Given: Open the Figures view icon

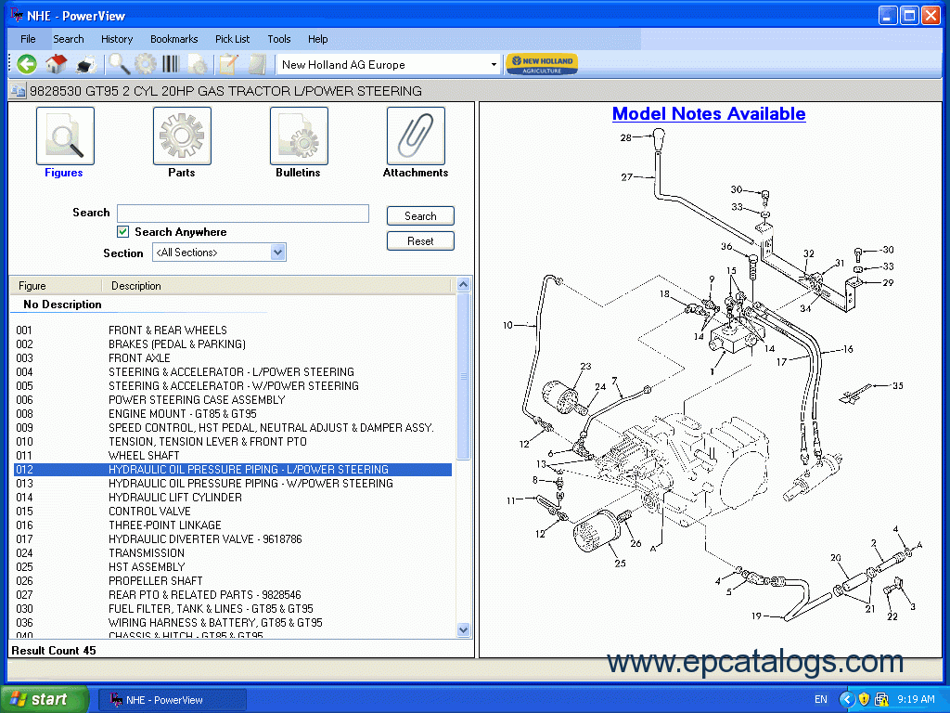Looking at the screenshot, I should tap(64, 136).
